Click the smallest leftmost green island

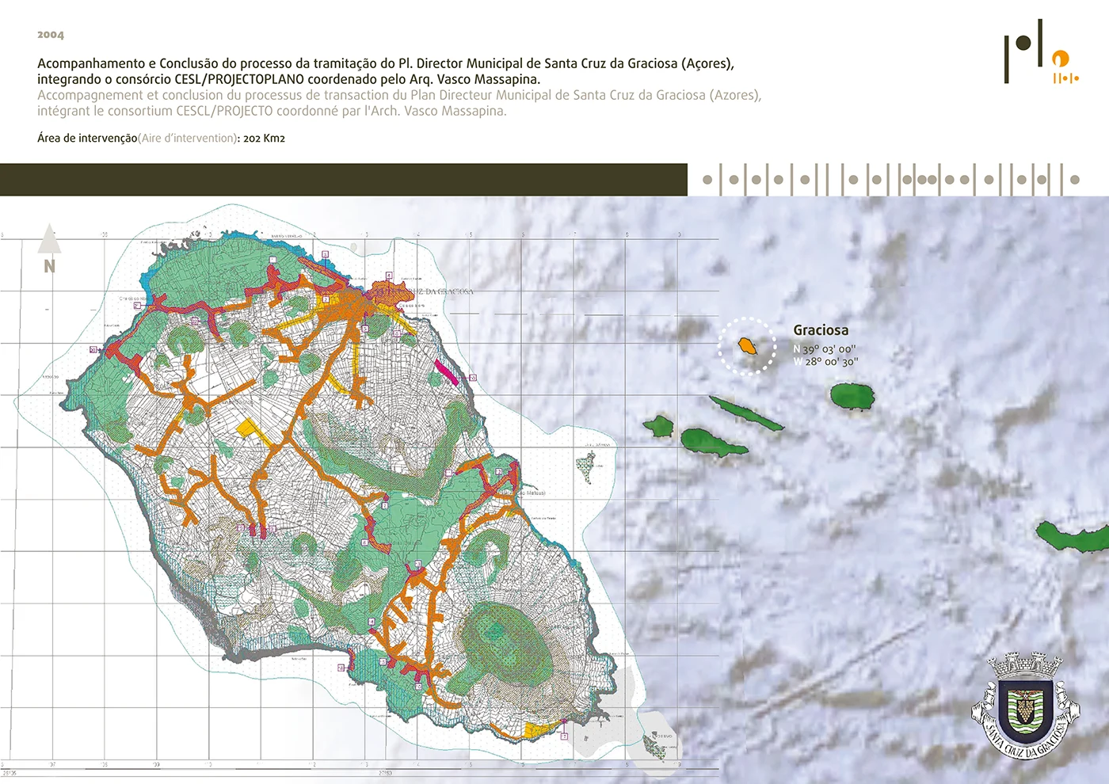[658, 426]
